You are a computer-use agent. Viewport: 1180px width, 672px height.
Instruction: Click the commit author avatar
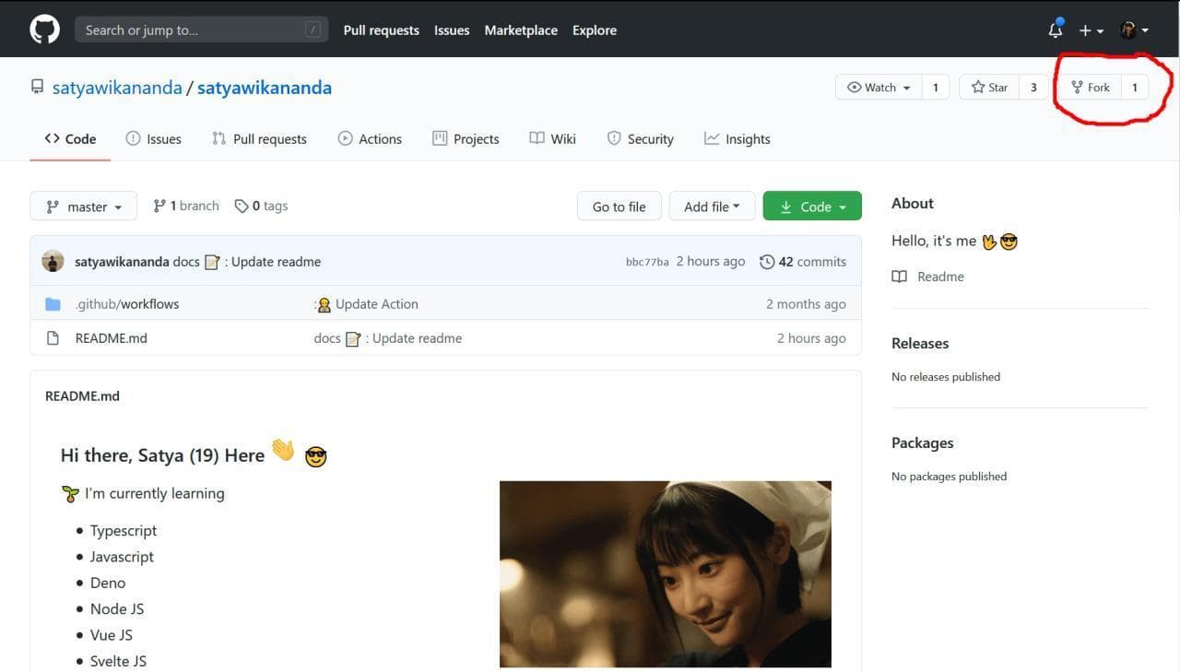[53, 261]
